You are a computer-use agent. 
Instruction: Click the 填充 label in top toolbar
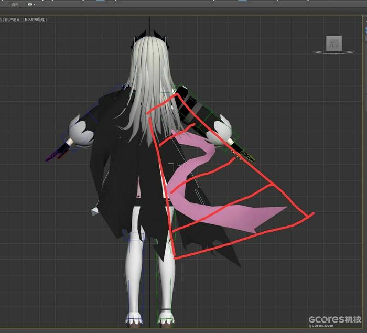point(15,4)
